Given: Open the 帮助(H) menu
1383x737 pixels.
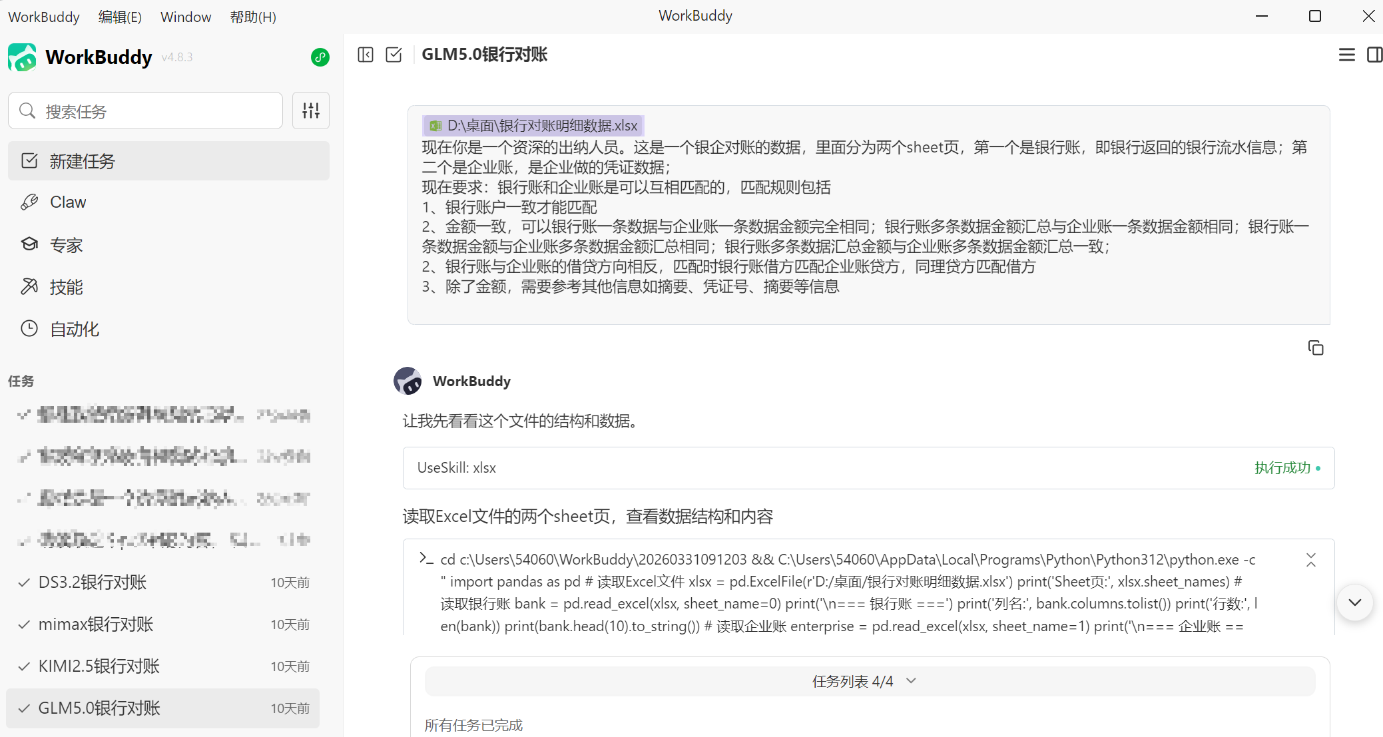Looking at the screenshot, I should pyautogui.click(x=253, y=17).
